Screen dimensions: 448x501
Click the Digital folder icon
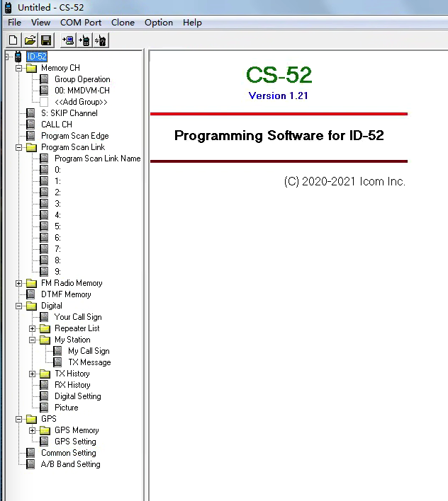[x=31, y=306]
